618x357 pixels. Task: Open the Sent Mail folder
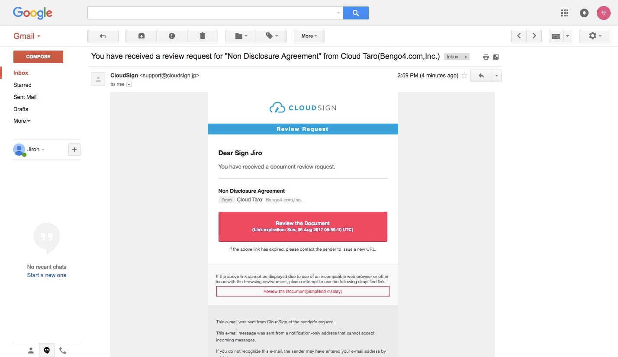coord(25,97)
